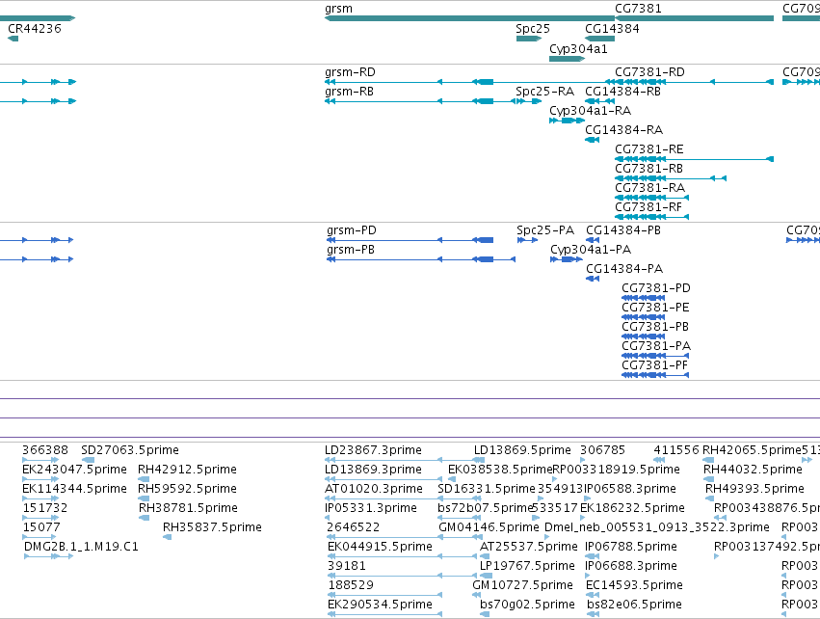The height and width of the screenshot is (619, 820).
Task: Click EST EK243047.5prime
Action: (x=40, y=479)
